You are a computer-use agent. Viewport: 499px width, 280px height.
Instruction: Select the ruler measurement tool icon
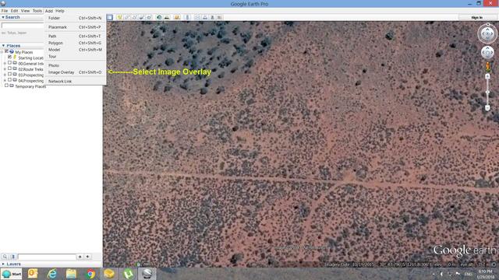tap(187, 17)
